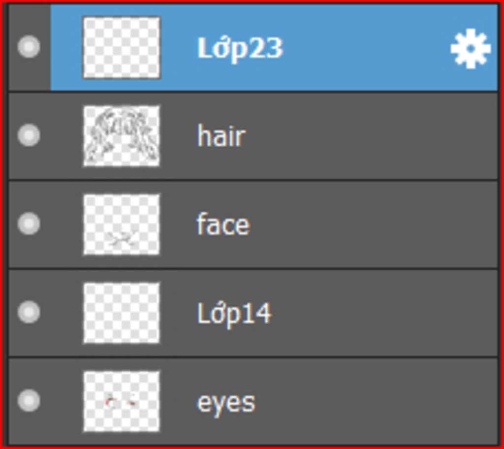Toggle the face layer visibility dot
The width and height of the screenshot is (504, 449).
coord(29,224)
